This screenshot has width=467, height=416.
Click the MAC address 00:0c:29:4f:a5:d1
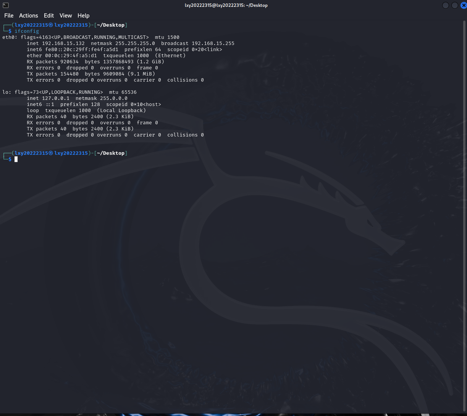tap(71, 56)
